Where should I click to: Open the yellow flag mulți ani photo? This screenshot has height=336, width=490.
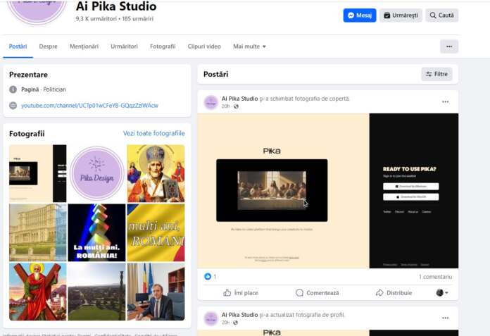click(156, 232)
